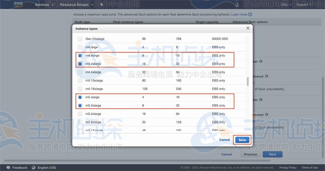
Task: Click Save in the Instance types dialog
Action: (242, 140)
